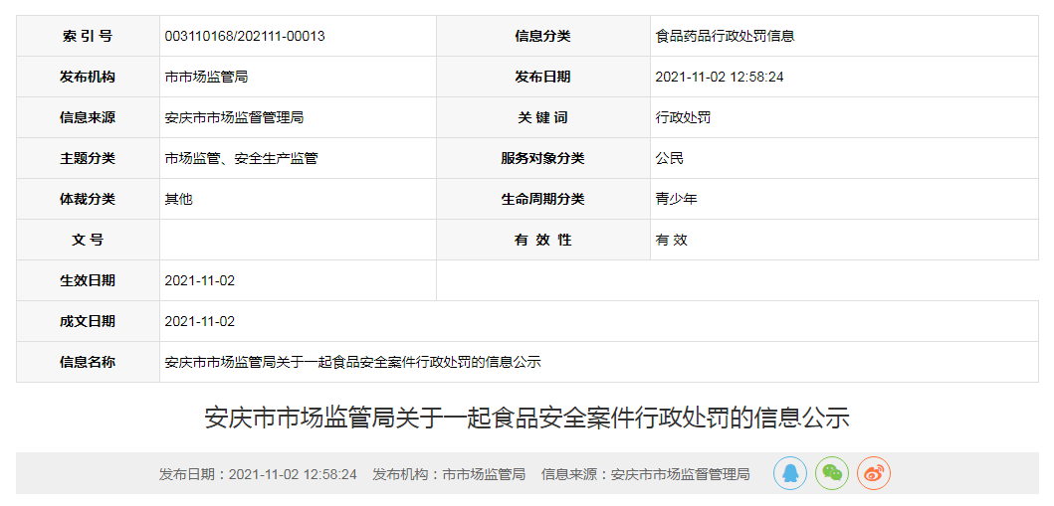Select 市市场监管局 in the table
This screenshot has width=1054, height=506.
click(x=206, y=78)
